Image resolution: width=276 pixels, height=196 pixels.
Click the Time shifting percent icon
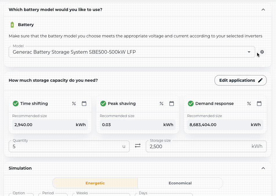tap(74, 104)
